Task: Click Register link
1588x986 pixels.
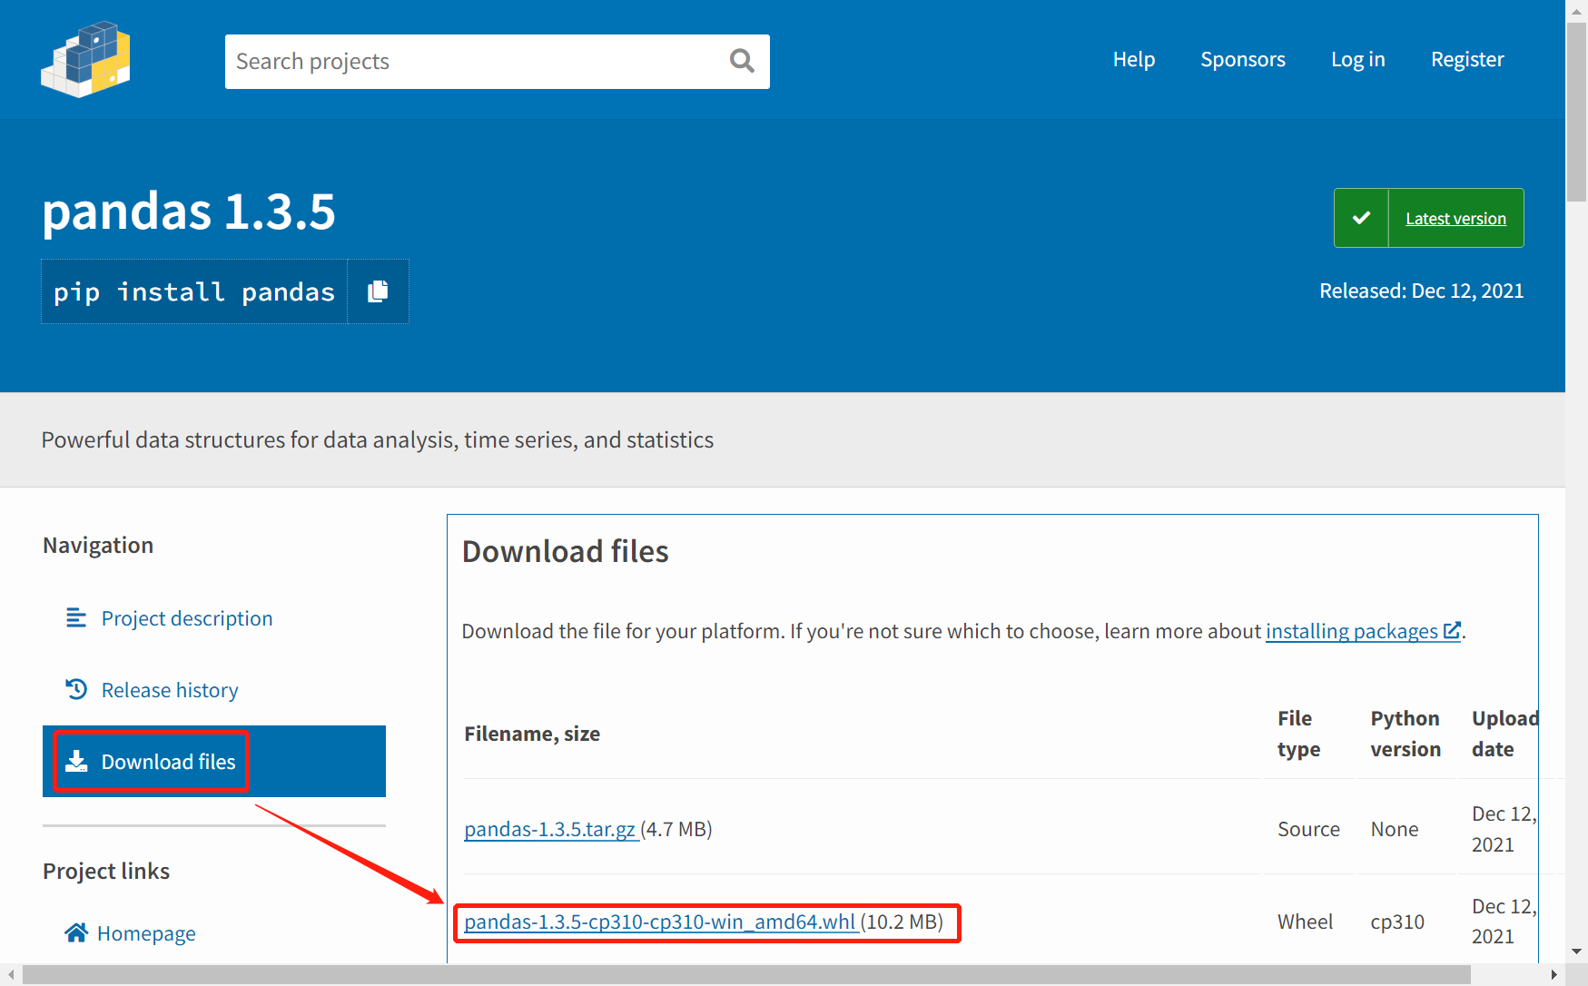Action: 1467,59
